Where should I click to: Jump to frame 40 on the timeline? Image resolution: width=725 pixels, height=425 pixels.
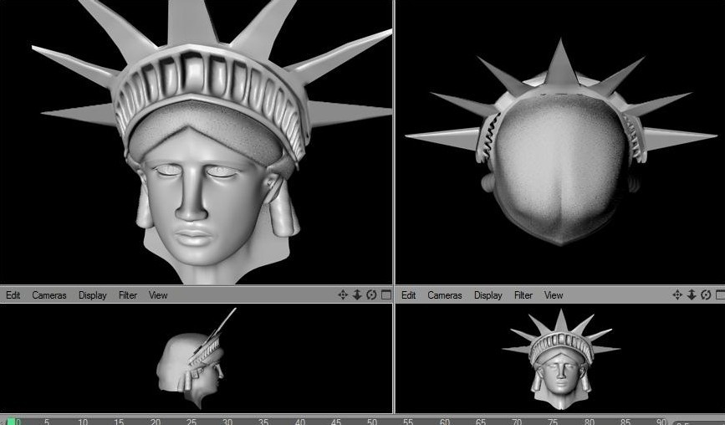[x=299, y=422]
